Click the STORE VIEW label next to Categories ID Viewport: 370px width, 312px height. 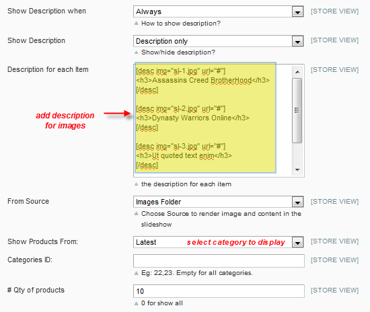334,260
